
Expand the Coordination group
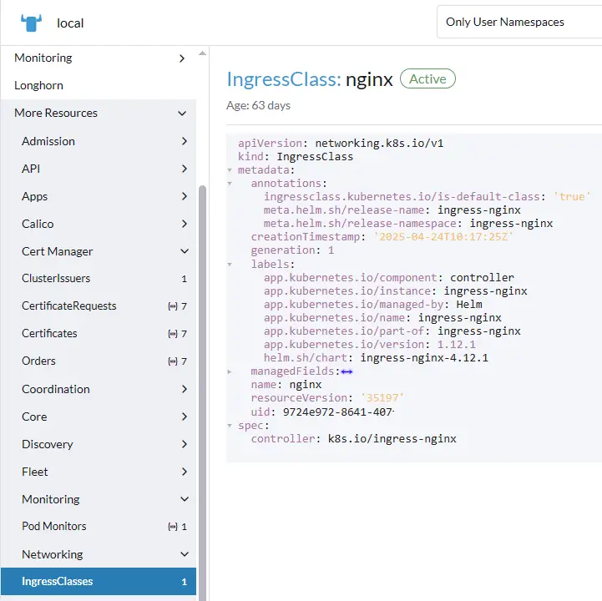185,389
